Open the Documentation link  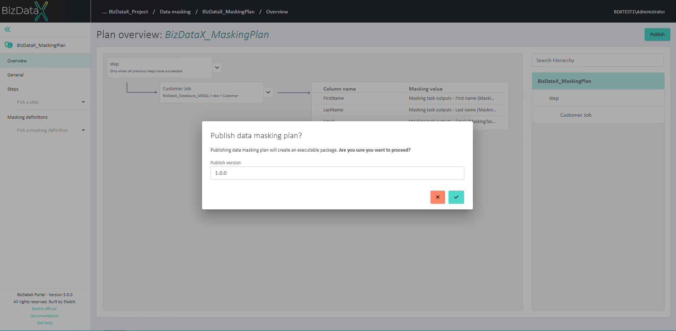point(44,316)
